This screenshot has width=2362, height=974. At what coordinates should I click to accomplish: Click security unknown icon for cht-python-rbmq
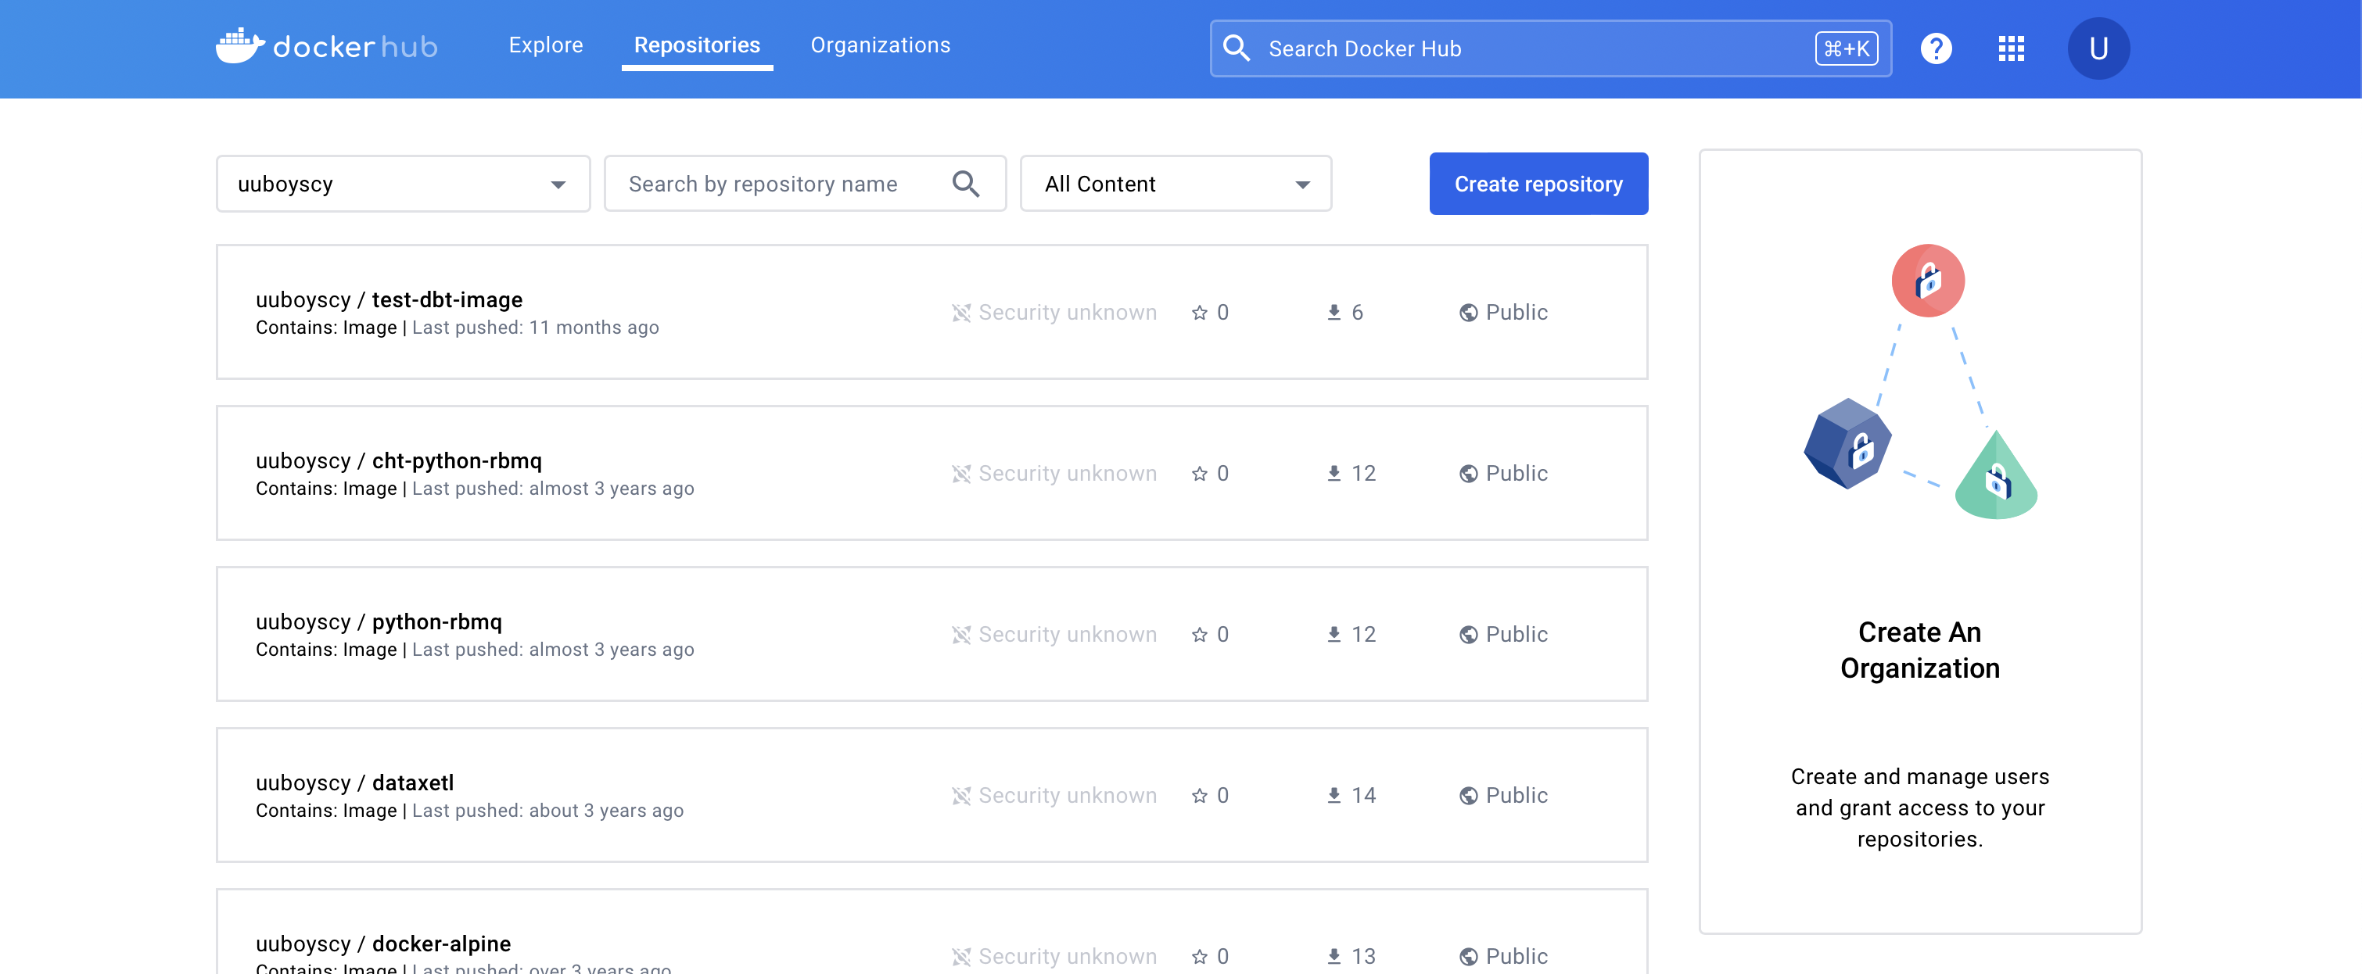[961, 474]
